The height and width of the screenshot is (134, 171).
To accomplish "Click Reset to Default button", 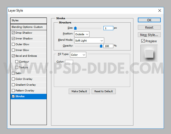I will (104, 91).
